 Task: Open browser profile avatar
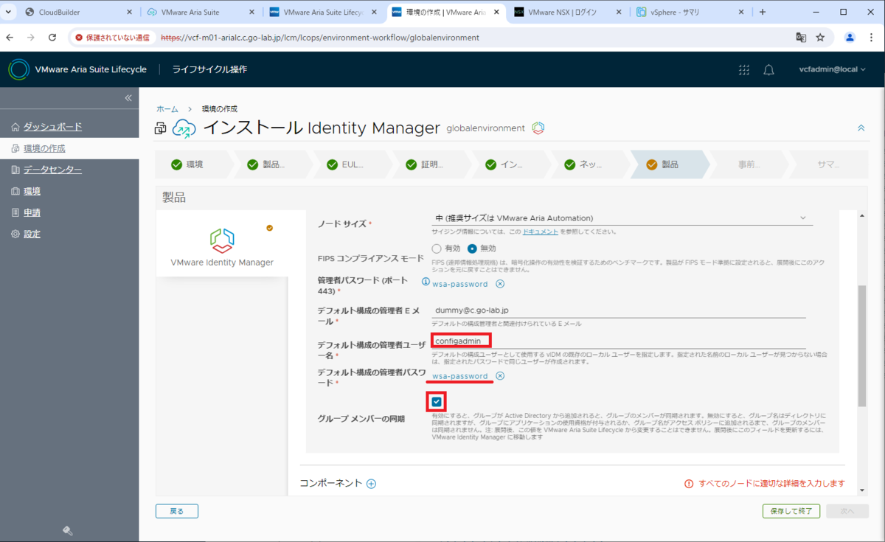(850, 37)
